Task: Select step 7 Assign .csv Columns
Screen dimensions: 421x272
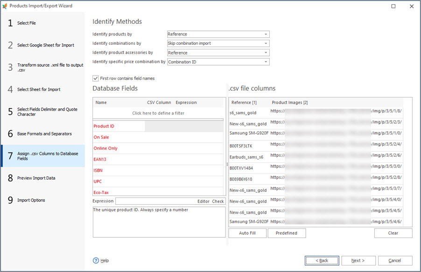Action: click(x=43, y=156)
